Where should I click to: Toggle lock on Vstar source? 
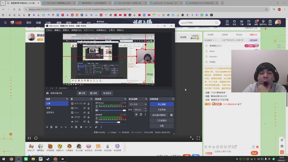pos(89,112)
